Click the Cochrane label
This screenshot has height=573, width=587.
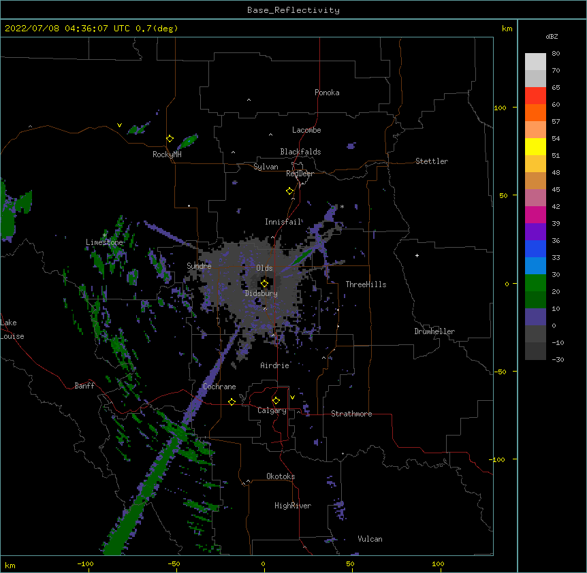[x=219, y=387]
